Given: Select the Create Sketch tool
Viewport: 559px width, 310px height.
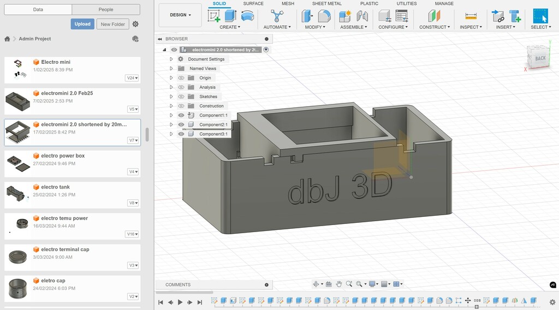Looking at the screenshot, I should (214, 16).
